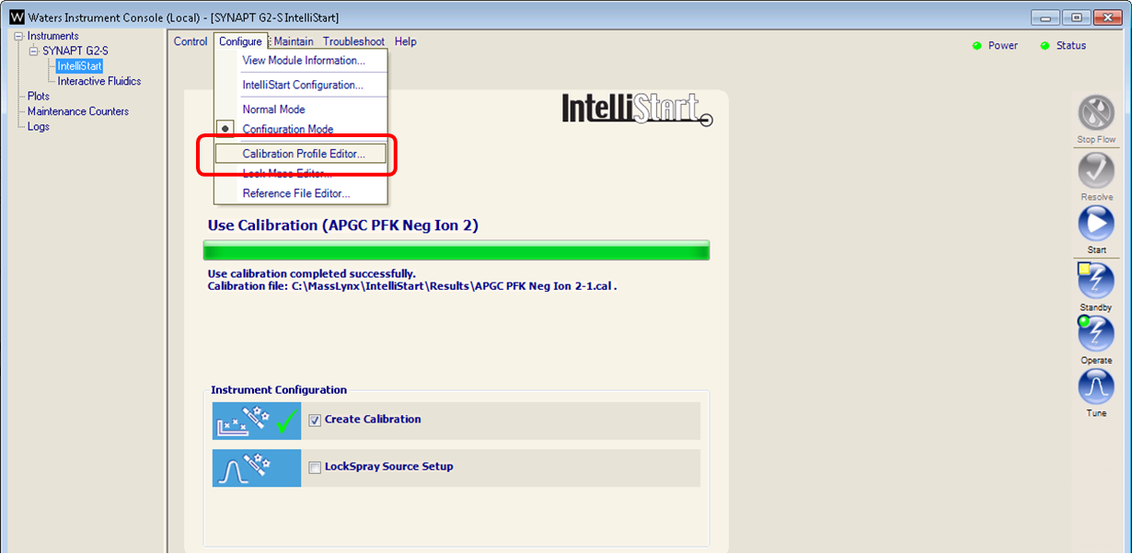The height and width of the screenshot is (554, 1132).
Task: Click the green Power indicator light
Action: 977,46
